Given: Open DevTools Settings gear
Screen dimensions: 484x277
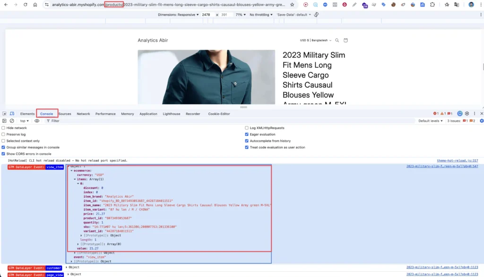Looking at the screenshot, I should (467, 113).
